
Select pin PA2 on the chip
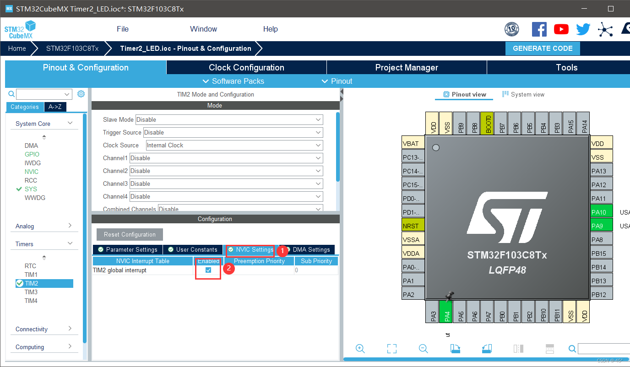413,294
